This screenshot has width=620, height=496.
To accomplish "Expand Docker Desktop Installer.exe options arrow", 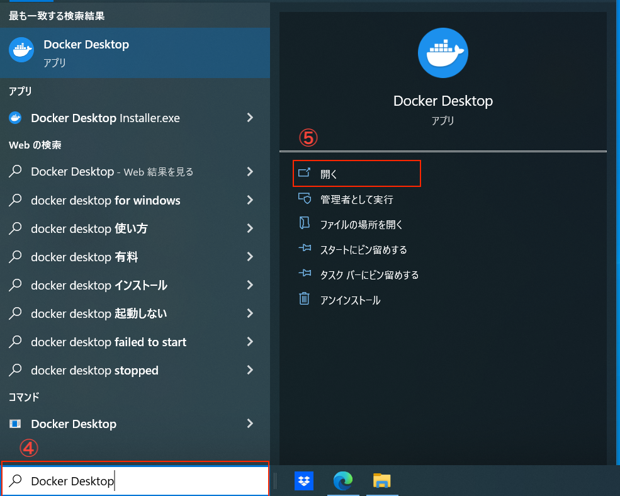I will click(x=250, y=118).
